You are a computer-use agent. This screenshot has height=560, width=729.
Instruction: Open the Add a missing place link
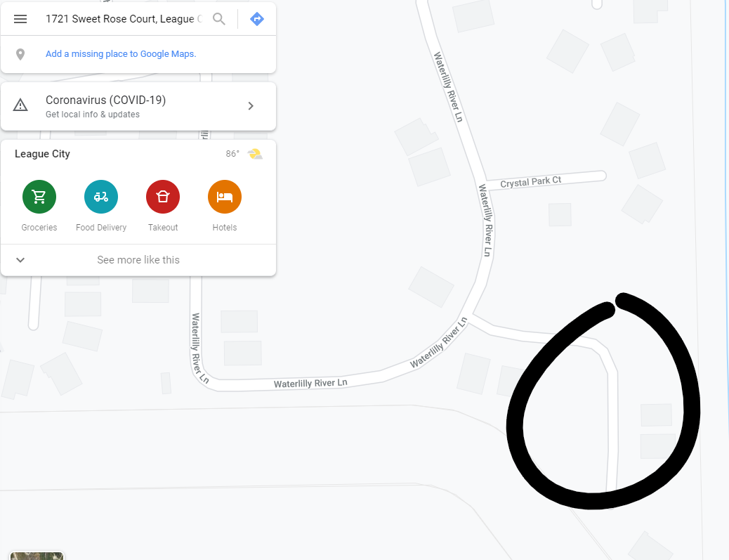[x=121, y=54]
